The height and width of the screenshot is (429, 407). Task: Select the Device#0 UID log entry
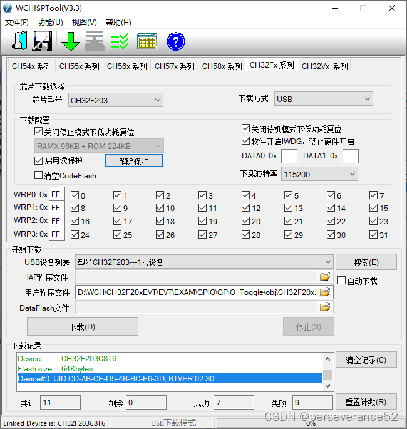pos(170,379)
